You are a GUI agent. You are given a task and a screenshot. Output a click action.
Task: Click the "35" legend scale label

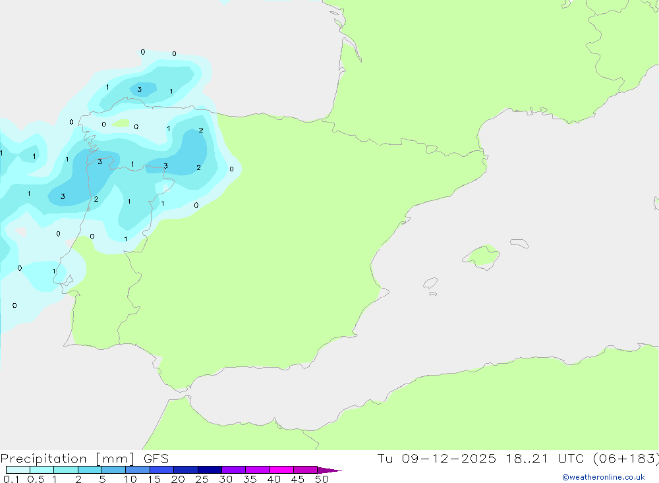click(x=250, y=479)
